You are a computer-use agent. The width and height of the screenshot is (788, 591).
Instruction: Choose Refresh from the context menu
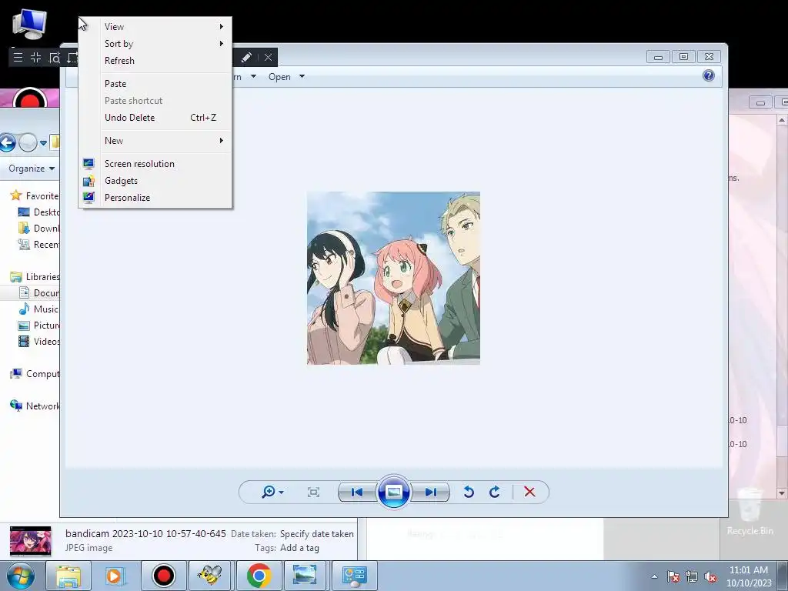pos(155,61)
